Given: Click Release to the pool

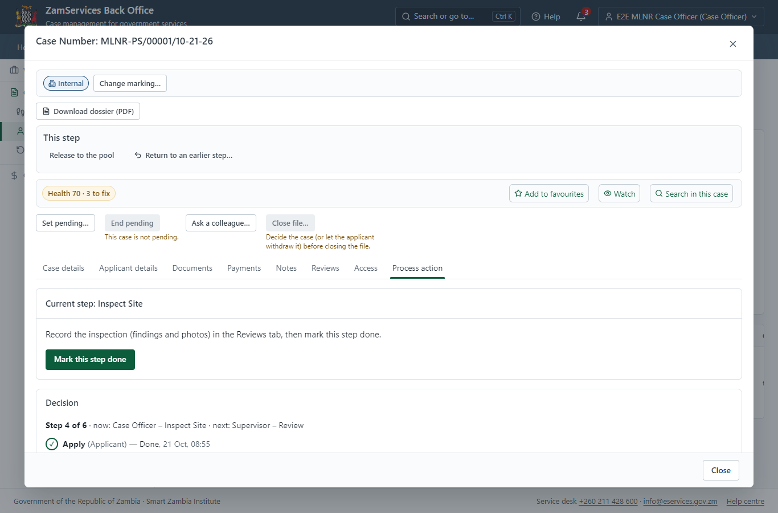Looking at the screenshot, I should 82,155.
